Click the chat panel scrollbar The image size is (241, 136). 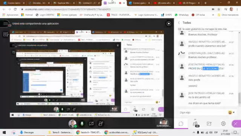coord(239,98)
